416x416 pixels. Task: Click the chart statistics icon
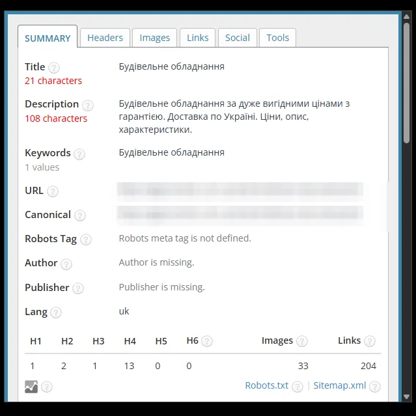click(31, 387)
